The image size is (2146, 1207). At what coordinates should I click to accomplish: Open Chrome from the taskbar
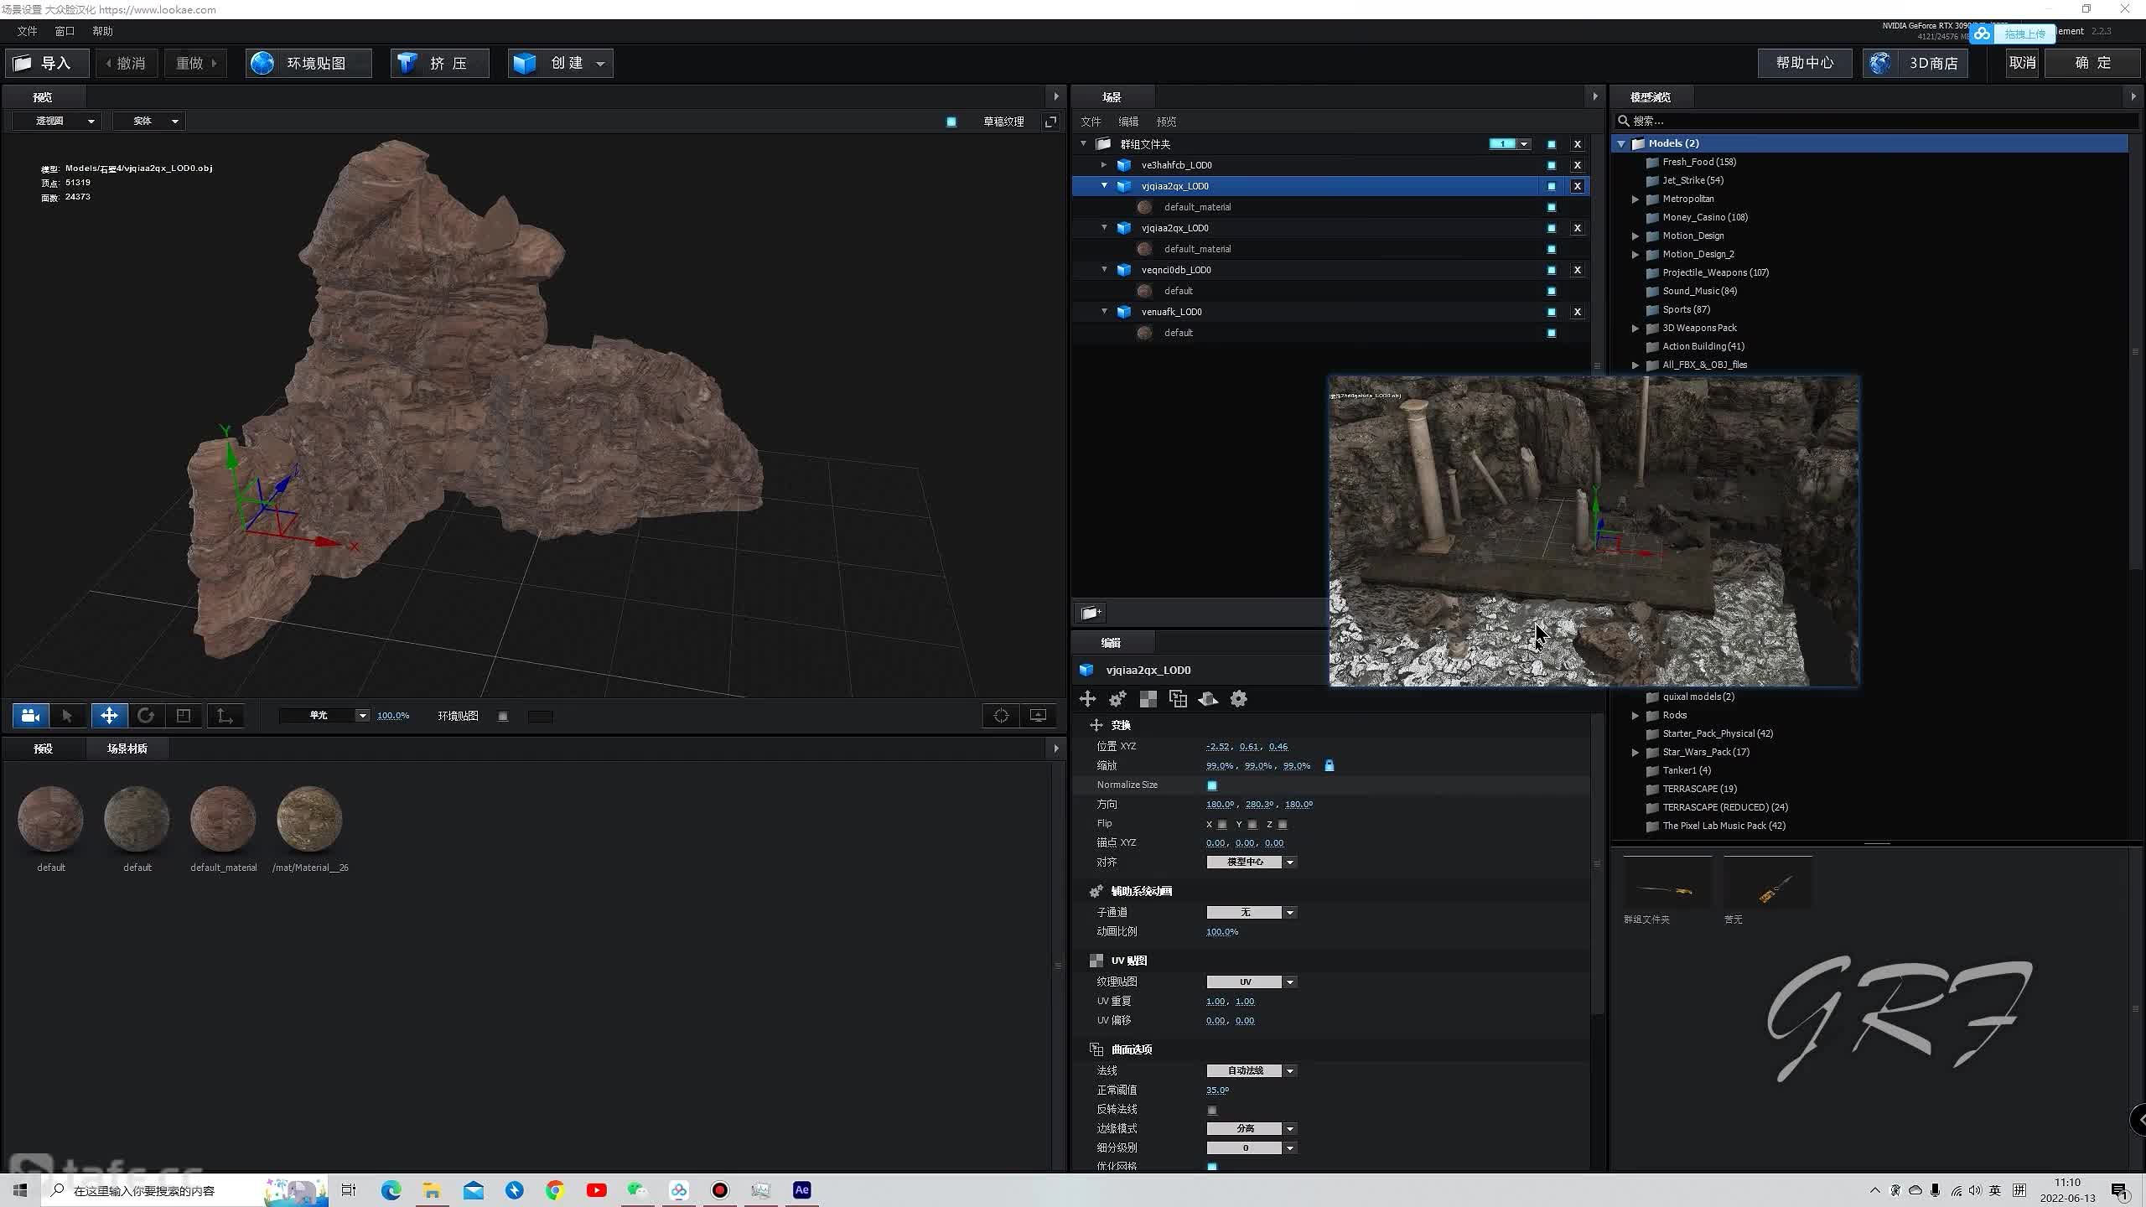555,1190
